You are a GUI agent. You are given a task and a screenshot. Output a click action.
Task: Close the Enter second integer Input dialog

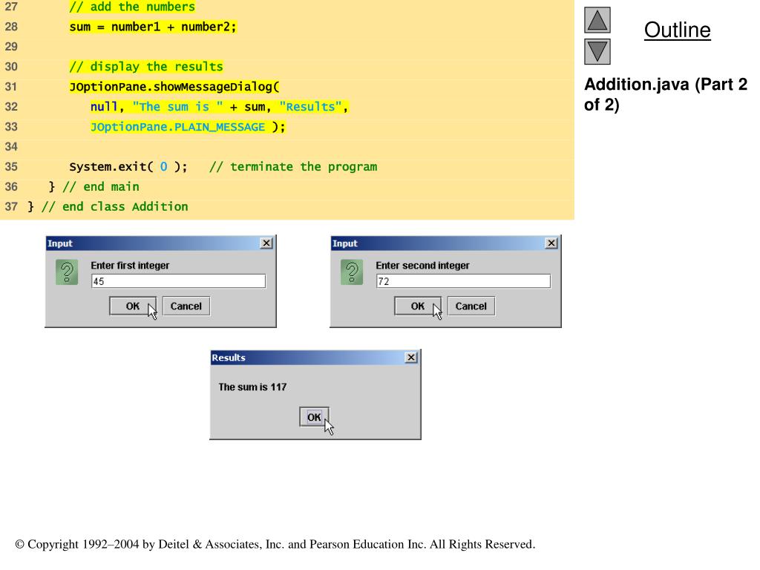551,243
